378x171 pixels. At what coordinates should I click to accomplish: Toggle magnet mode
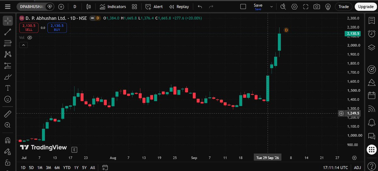pos(8,140)
